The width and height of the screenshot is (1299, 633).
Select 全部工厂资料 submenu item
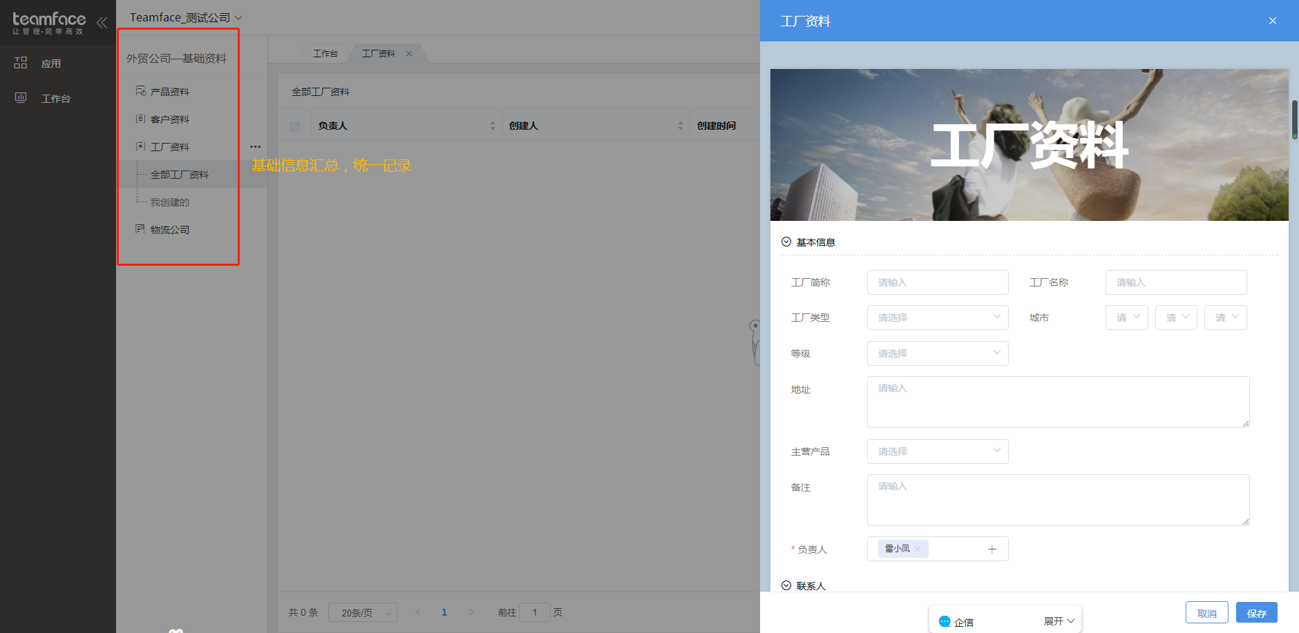[180, 174]
